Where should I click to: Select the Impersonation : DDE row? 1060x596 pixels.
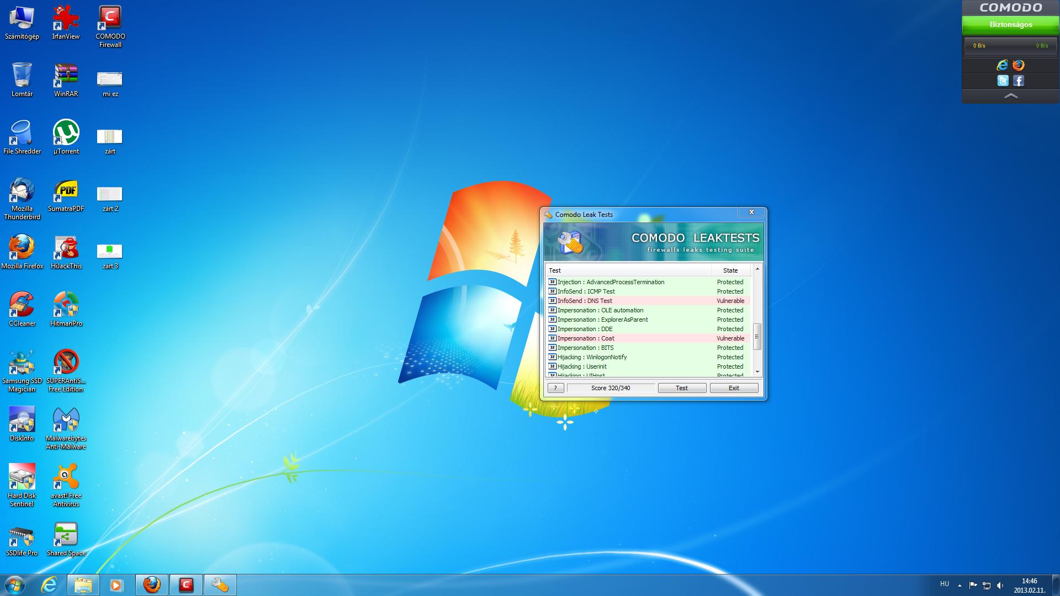coord(648,329)
